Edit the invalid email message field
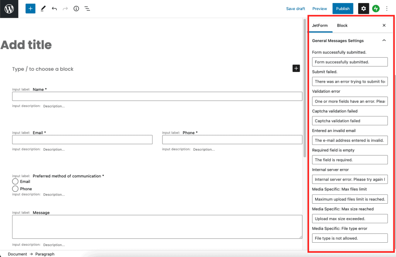This screenshot has height=257, width=396. (x=350, y=140)
